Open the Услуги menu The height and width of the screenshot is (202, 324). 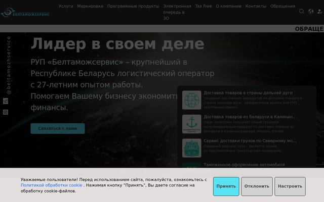[x=66, y=6]
